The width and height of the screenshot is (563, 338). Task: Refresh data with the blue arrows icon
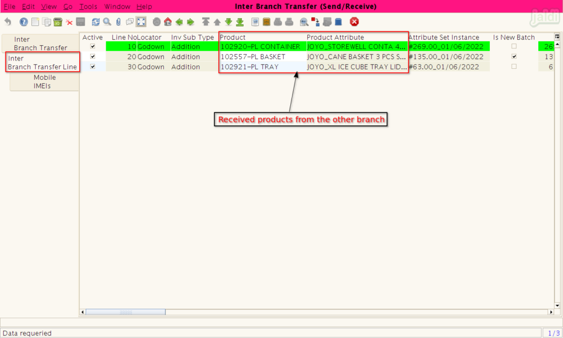[96, 22]
